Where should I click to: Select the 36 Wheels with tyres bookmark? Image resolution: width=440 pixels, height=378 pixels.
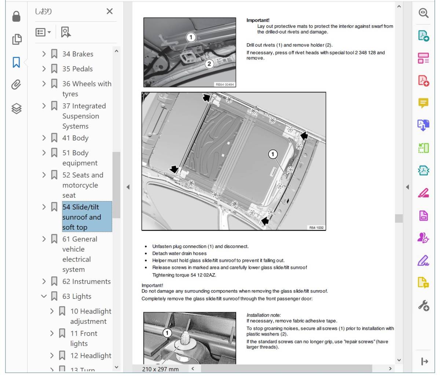click(x=87, y=89)
